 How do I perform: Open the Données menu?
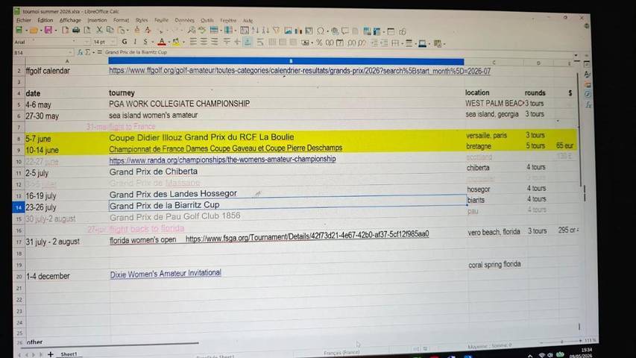[184, 20]
